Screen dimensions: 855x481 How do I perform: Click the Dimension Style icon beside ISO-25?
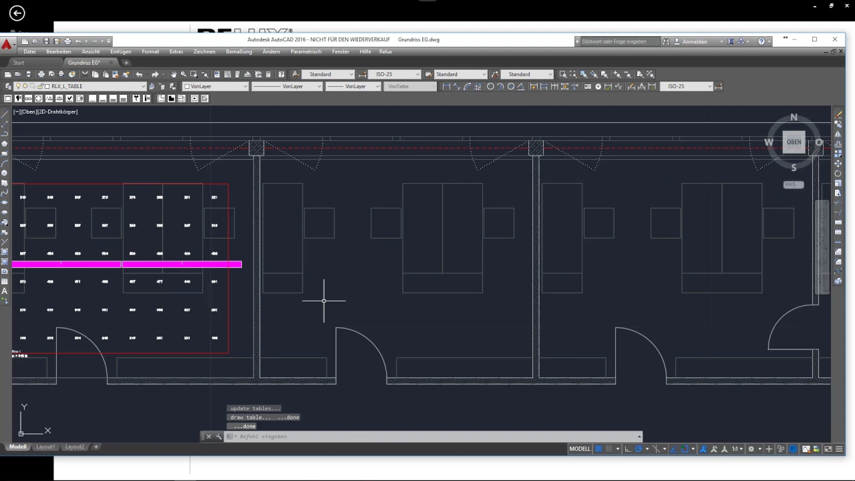coord(362,74)
